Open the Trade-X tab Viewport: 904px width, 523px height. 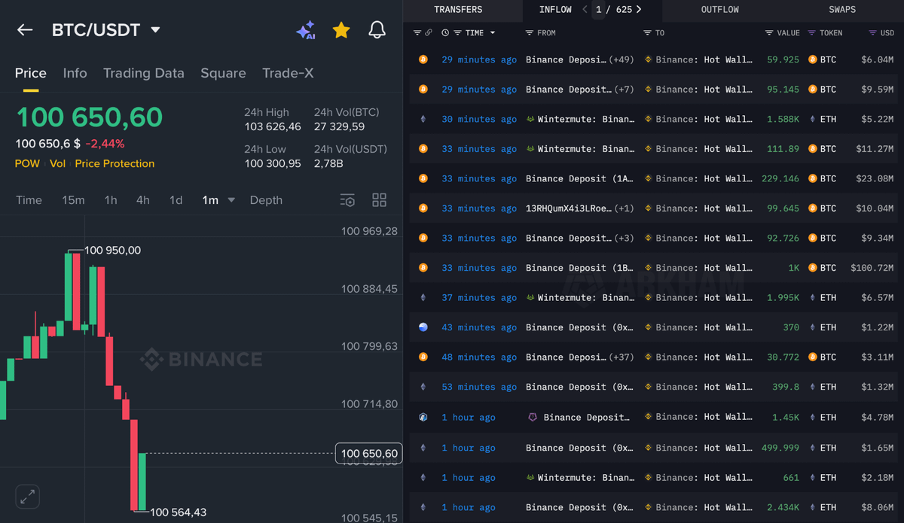click(x=288, y=73)
